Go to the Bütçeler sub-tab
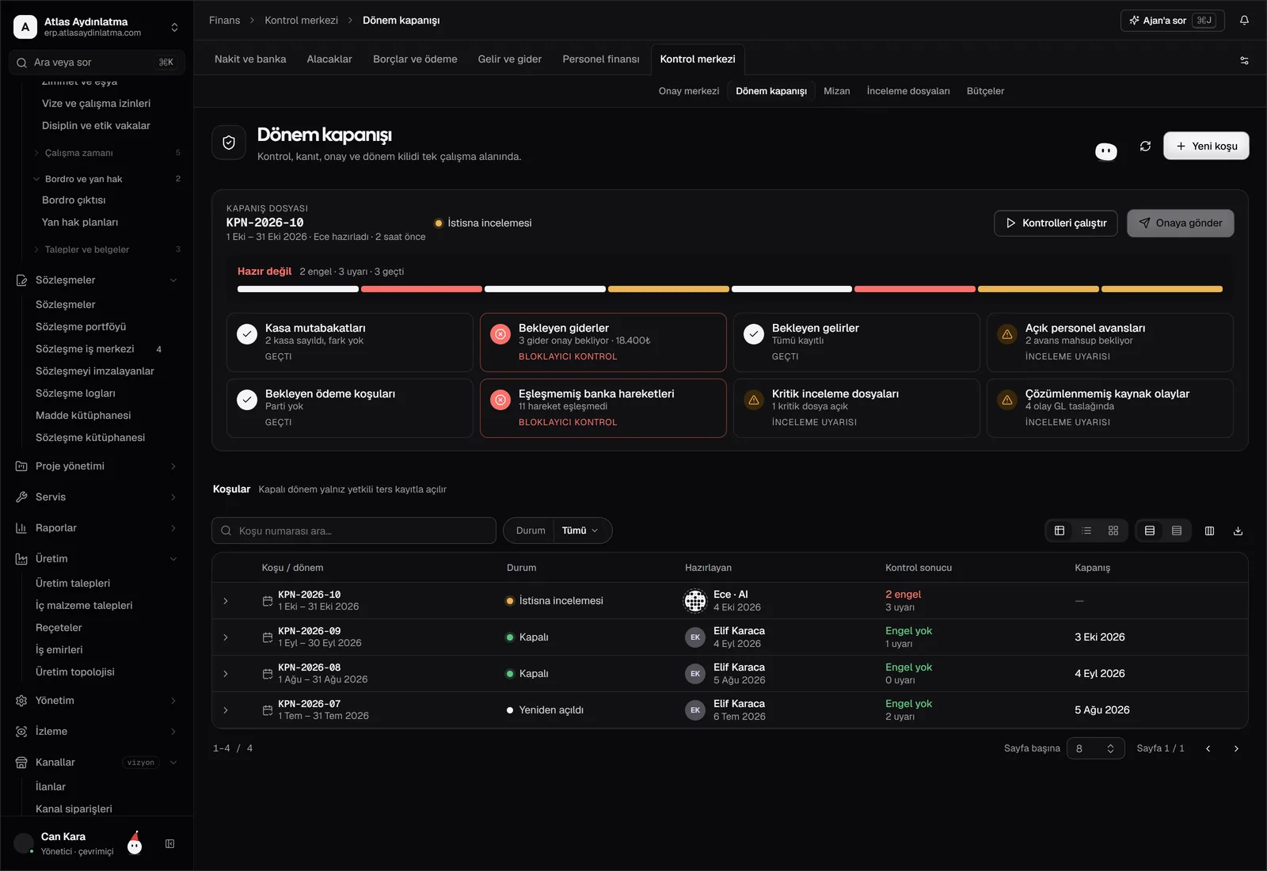 click(x=985, y=91)
